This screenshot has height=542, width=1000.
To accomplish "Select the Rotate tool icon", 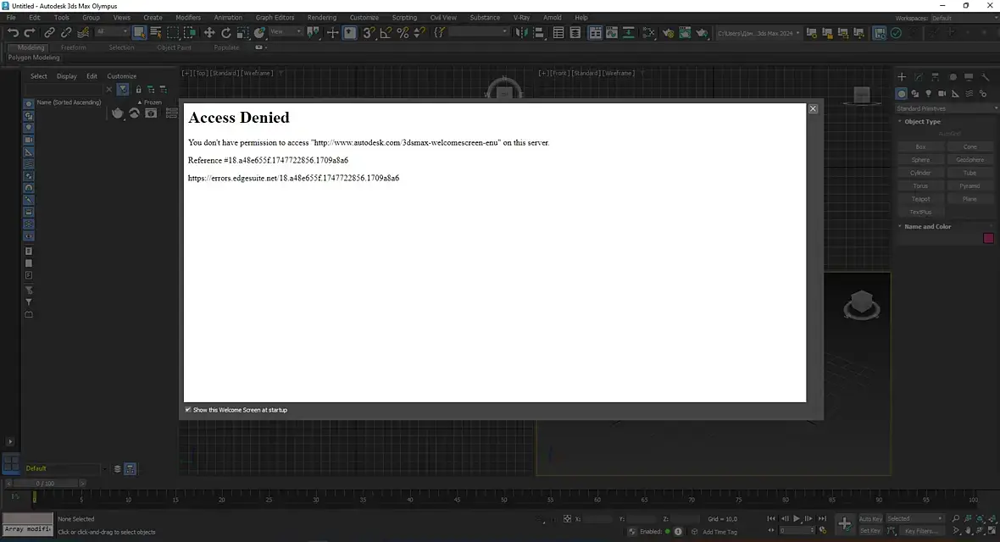I will coord(225,32).
